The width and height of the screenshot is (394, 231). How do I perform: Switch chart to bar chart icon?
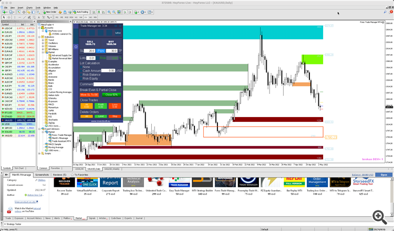click(94, 12)
